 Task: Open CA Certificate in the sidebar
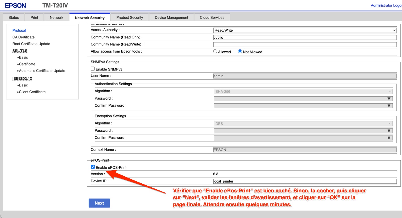24,37
